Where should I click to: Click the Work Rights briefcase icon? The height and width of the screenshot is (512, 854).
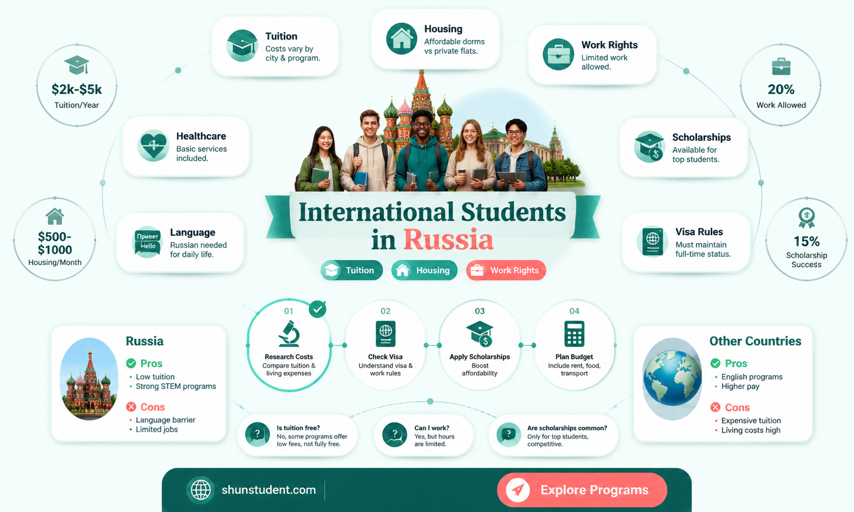[x=558, y=54]
